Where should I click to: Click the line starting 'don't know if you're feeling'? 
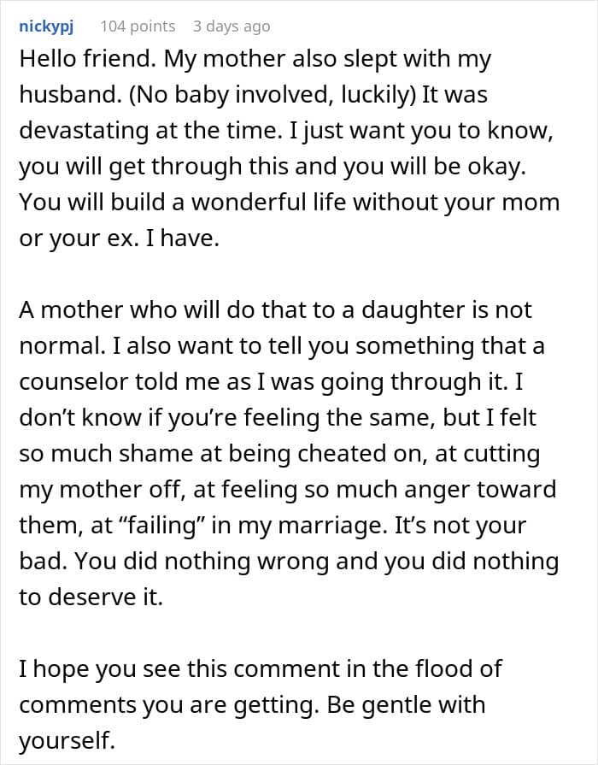pos(278,418)
